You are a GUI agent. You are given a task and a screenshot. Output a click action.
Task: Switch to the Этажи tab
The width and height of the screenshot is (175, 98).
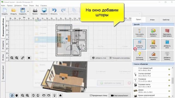coord(152,20)
